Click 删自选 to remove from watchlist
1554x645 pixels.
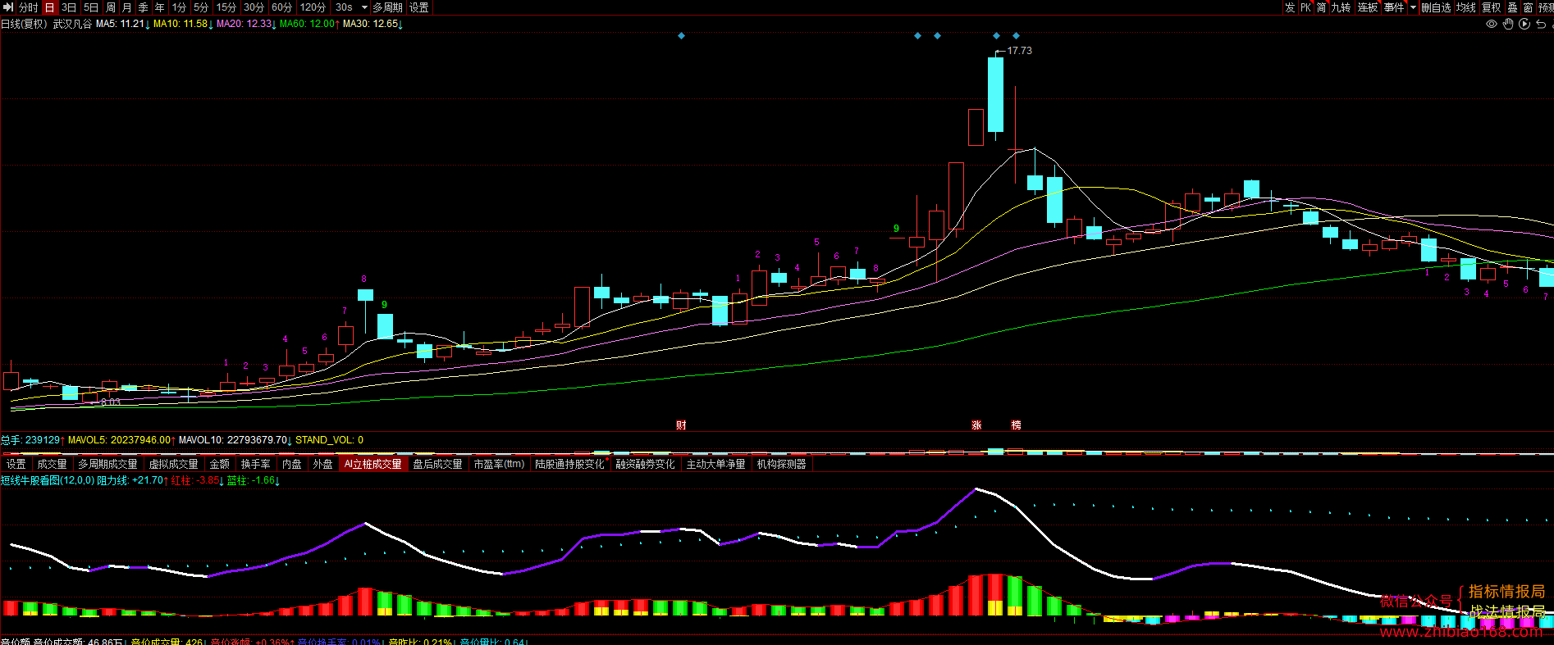click(x=1436, y=7)
